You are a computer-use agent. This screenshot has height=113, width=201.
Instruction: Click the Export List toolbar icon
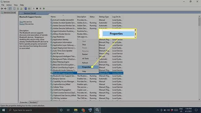tap(21, 9)
